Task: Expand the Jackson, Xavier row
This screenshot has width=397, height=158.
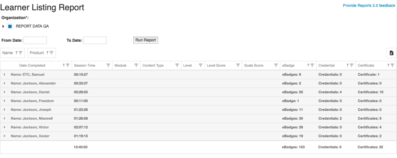Action: pos(5,136)
